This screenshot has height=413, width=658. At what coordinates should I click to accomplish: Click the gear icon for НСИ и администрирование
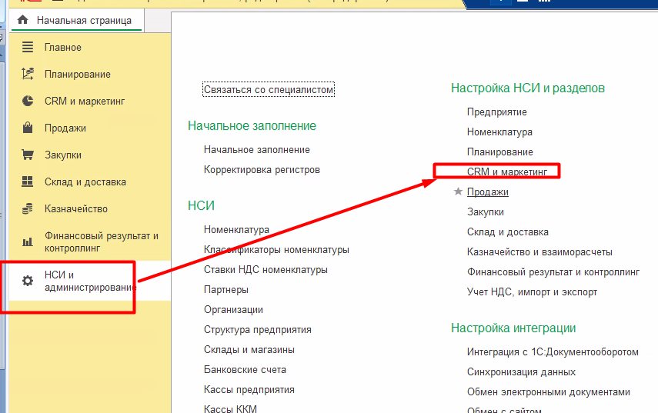[28, 281]
